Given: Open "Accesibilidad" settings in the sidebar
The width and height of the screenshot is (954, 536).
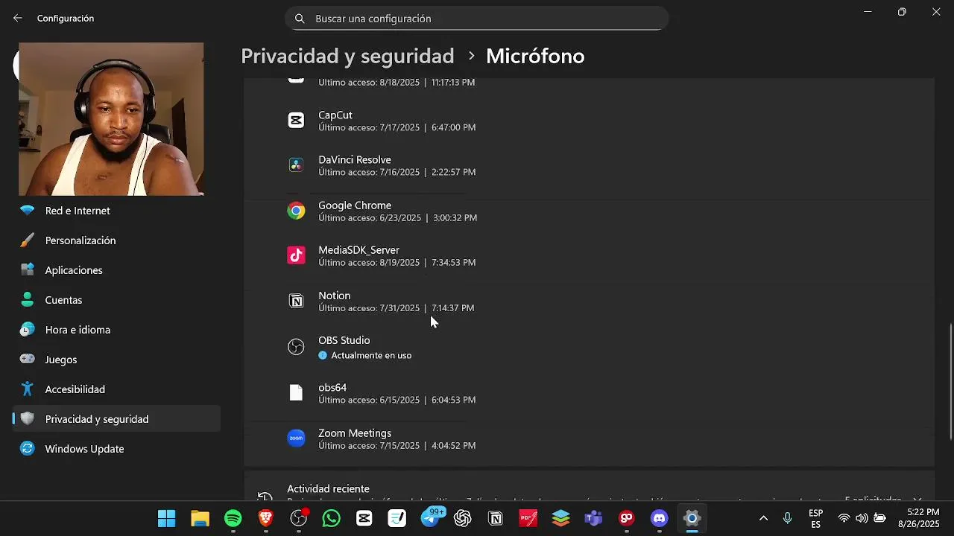Looking at the screenshot, I should 116,389.
